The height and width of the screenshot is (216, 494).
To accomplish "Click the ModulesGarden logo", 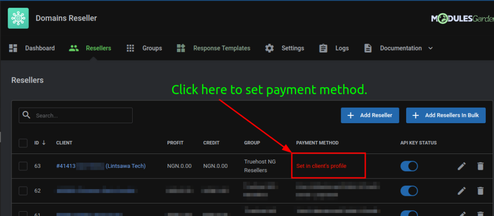I will pos(462,19).
